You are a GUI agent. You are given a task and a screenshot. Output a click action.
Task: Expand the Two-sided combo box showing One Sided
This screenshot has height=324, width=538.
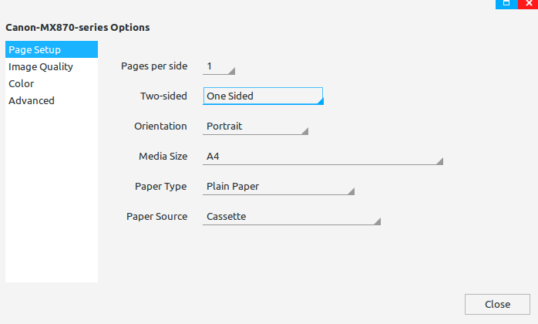(x=262, y=96)
